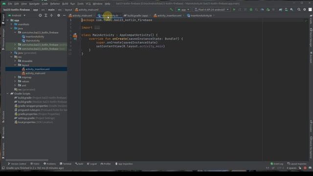This screenshot has width=313, height=176.
Task: Collapse the Gradle Scripts node
Action: [8, 93]
